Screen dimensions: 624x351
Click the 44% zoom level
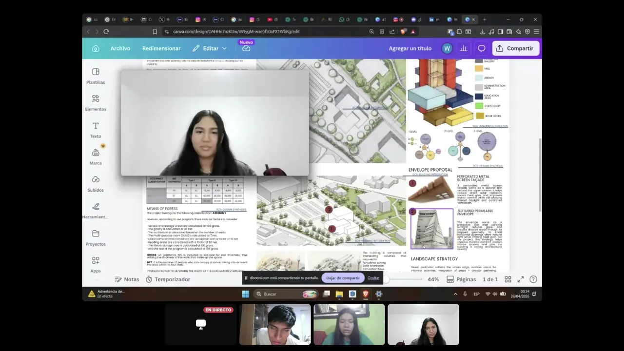433,279
